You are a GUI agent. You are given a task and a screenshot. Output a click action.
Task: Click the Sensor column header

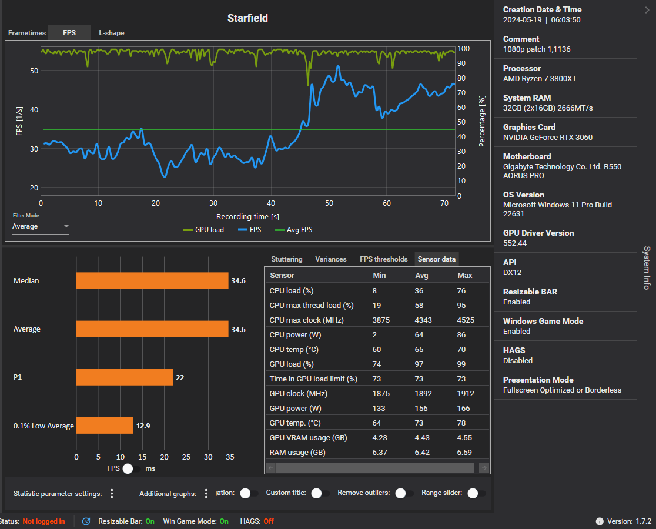tap(282, 276)
